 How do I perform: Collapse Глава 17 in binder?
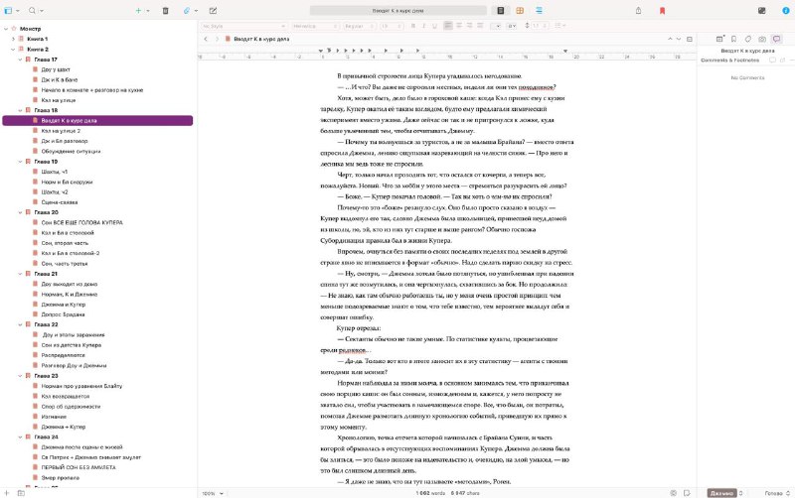click(20, 60)
